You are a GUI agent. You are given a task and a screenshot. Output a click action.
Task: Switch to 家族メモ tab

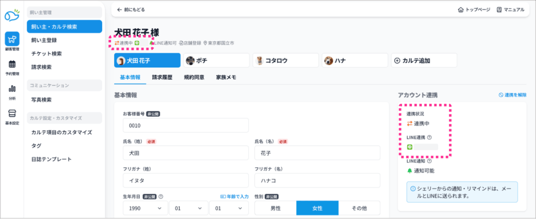click(226, 77)
